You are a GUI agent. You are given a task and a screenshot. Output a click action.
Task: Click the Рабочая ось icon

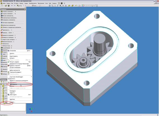tap(1, 43)
